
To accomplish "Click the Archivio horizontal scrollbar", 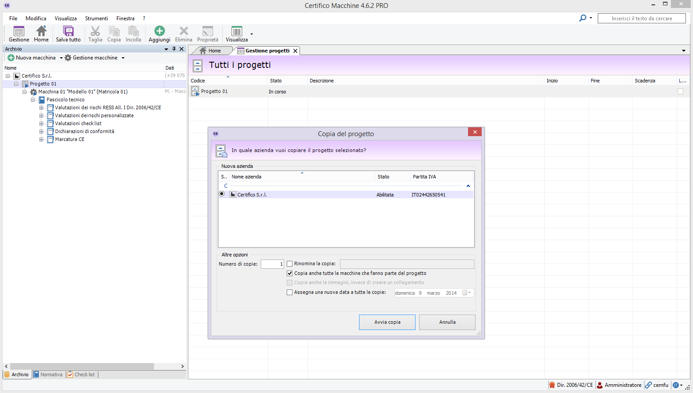I will pyautogui.click(x=82, y=367).
